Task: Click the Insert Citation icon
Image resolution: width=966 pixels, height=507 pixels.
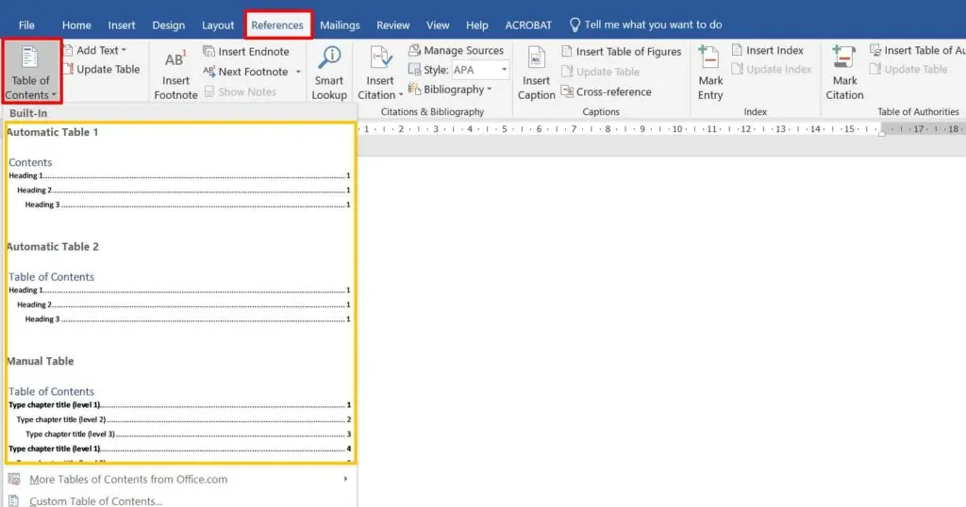Action: 381,58
